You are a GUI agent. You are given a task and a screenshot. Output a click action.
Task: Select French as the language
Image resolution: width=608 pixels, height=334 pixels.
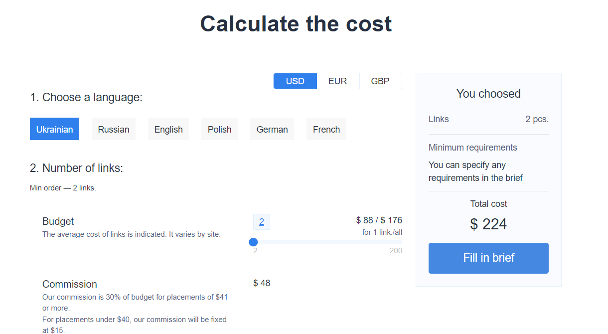coord(326,130)
